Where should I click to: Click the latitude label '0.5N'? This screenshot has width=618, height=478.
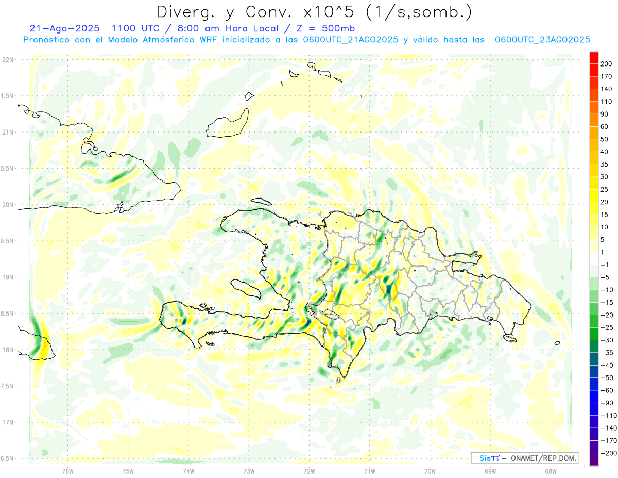click(x=8, y=169)
